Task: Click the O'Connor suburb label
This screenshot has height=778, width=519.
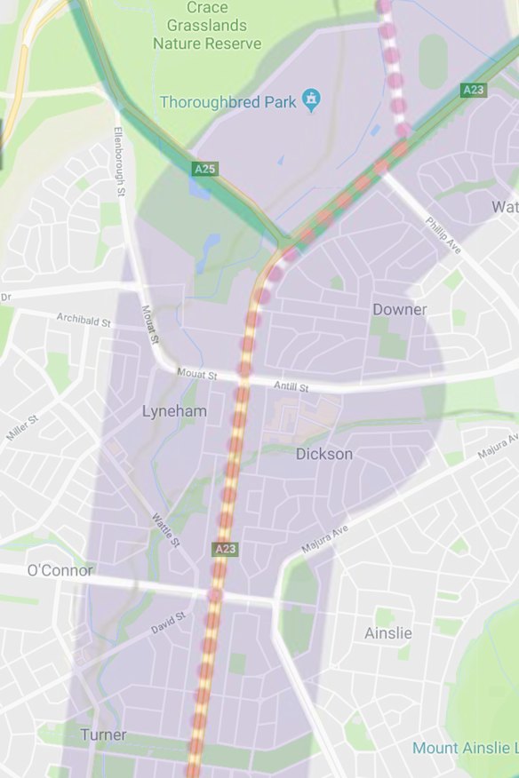Action: tap(60, 570)
